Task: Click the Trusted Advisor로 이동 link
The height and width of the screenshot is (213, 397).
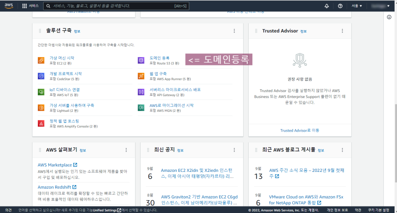Action: tap(300, 130)
